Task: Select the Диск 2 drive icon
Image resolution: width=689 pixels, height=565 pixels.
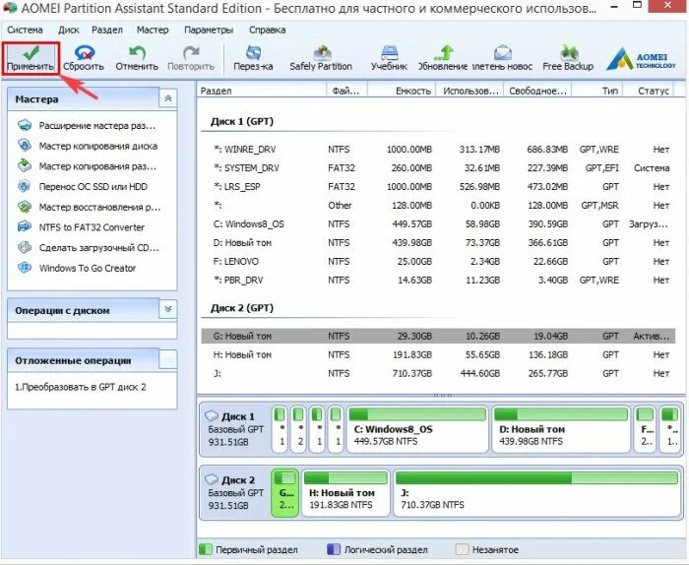Action: pyautogui.click(x=212, y=479)
